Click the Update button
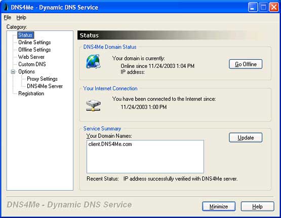This screenshot has width=281, height=218. click(246, 137)
